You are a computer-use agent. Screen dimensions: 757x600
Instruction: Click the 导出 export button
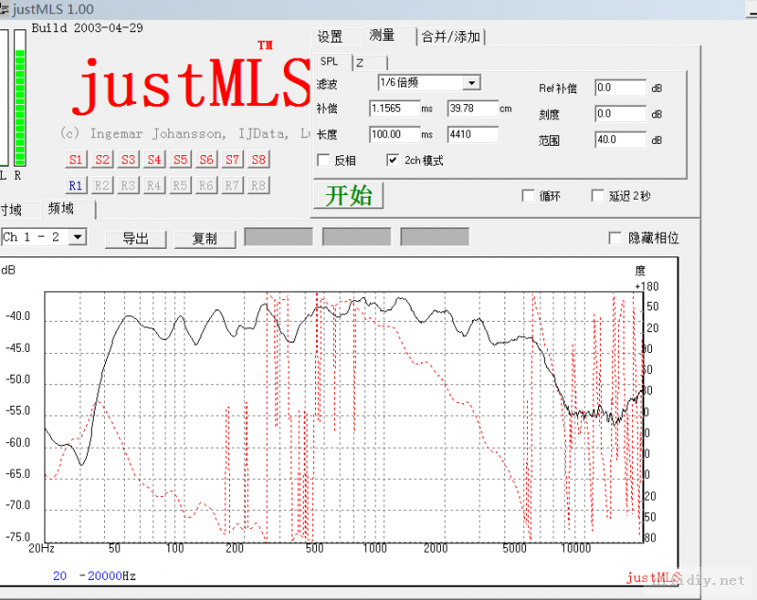(135, 239)
